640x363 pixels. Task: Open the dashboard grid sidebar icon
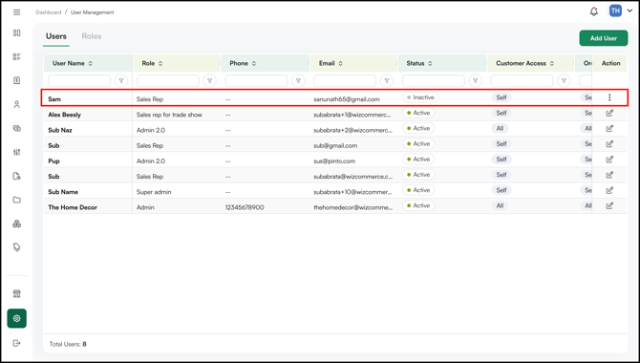pos(17,33)
